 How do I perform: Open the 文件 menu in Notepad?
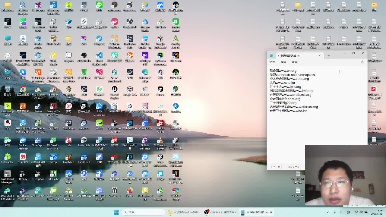click(x=272, y=62)
